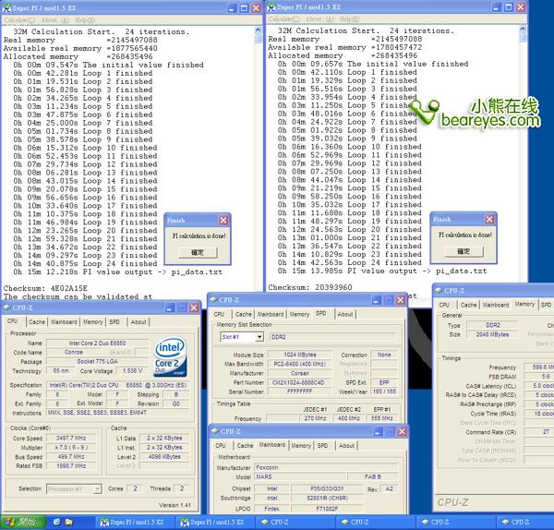Image resolution: width=554 pixels, height=530 pixels.
Task: Confirm the left Finish dialog OK button
Action: 198,252
